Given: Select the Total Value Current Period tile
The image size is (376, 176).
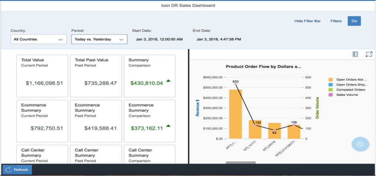Looking at the screenshot, I should [42, 76].
